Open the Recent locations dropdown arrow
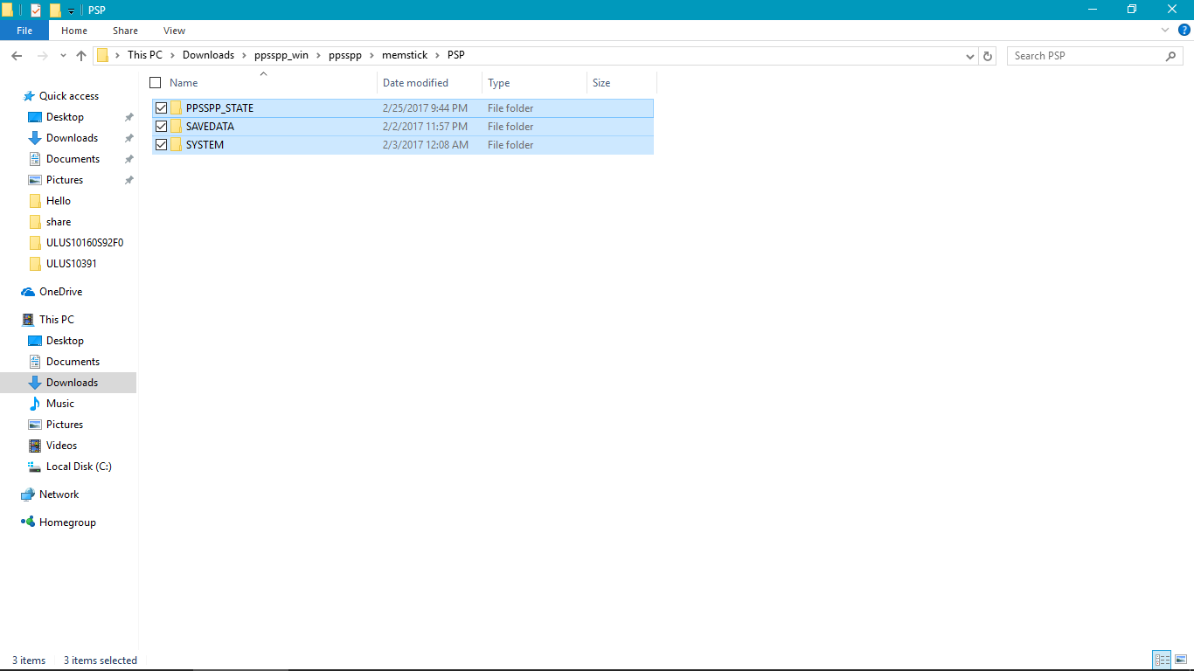Image resolution: width=1194 pixels, height=671 pixels. [63, 56]
